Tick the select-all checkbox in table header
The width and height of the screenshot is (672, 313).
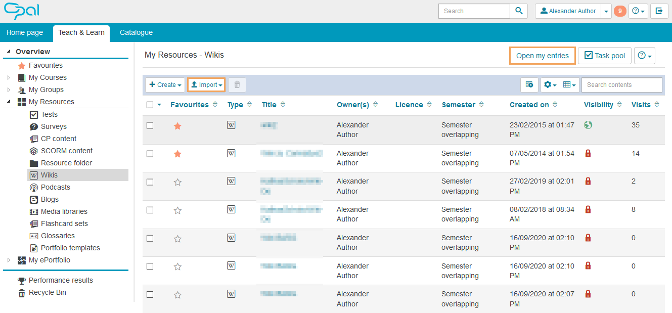150,105
